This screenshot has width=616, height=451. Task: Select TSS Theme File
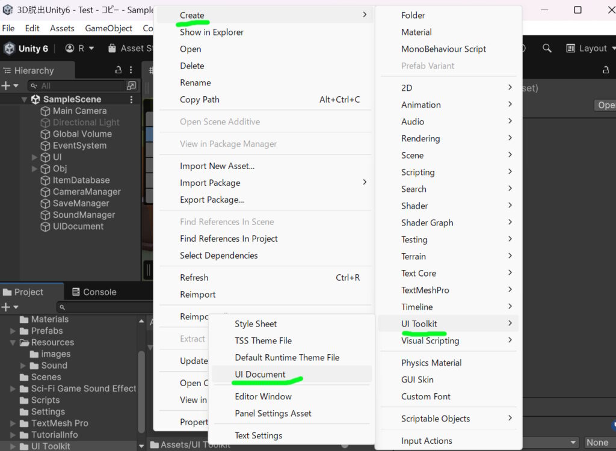click(292, 340)
